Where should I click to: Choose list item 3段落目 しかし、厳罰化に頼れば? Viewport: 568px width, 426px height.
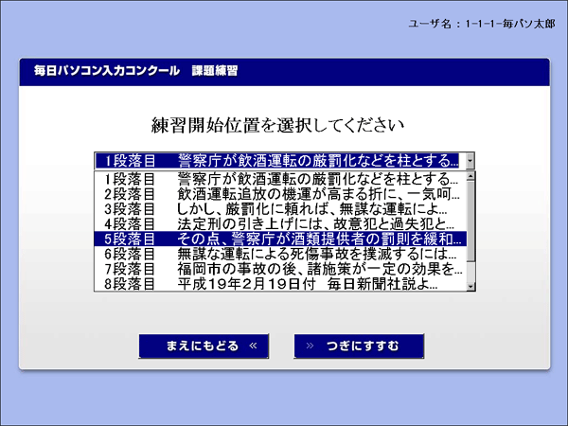click(x=280, y=209)
